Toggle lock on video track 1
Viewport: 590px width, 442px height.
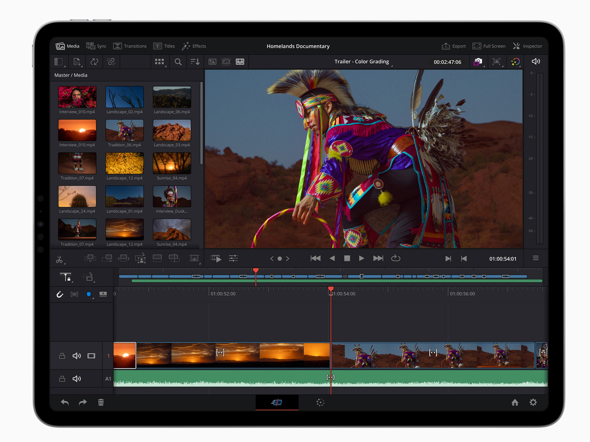pyautogui.click(x=62, y=356)
